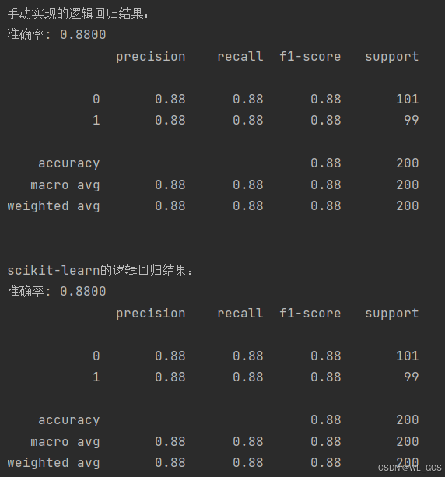
Task: Select macro avg support "200" in scikit-learn report
Action: click(408, 441)
